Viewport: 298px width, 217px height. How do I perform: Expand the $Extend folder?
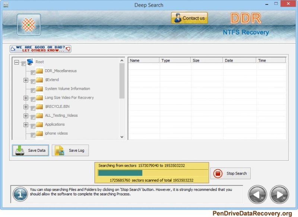tap(26, 80)
